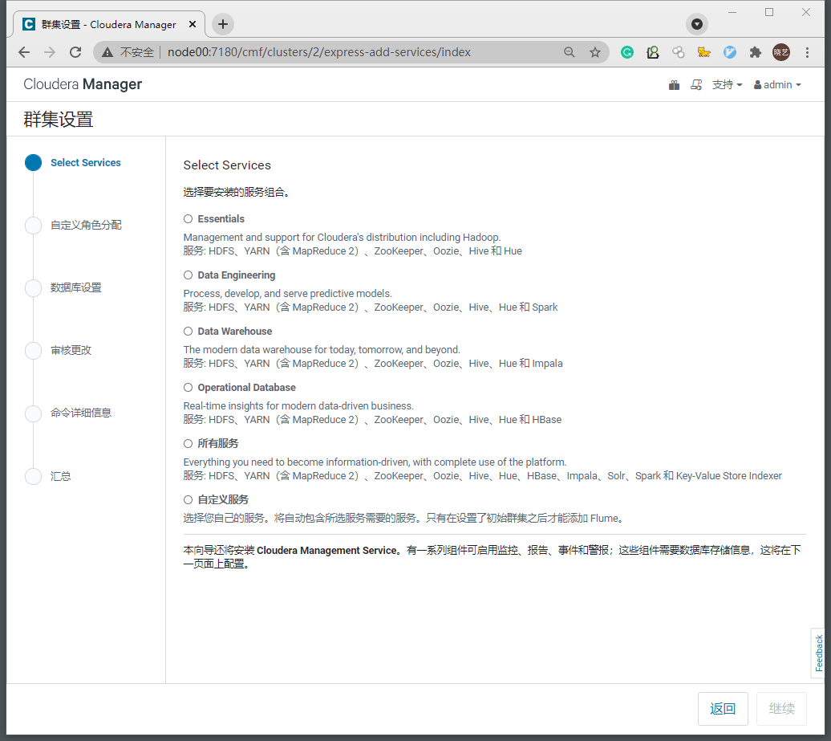The width and height of the screenshot is (831, 741).
Task: Click the 返回 back button
Action: point(723,709)
